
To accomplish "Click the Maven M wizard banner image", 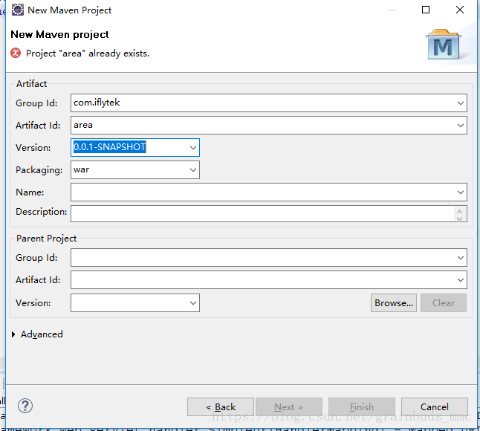I will pyautogui.click(x=444, y=45).
